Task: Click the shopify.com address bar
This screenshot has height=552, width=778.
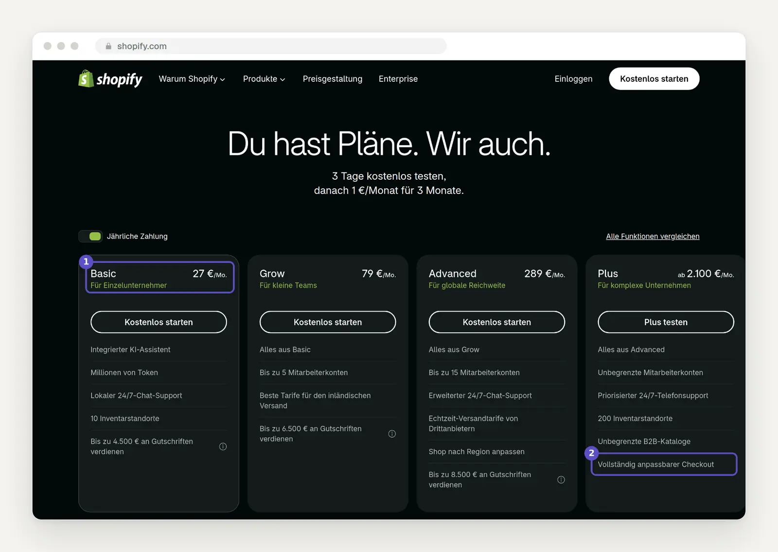Action: (x=271, y=46)
